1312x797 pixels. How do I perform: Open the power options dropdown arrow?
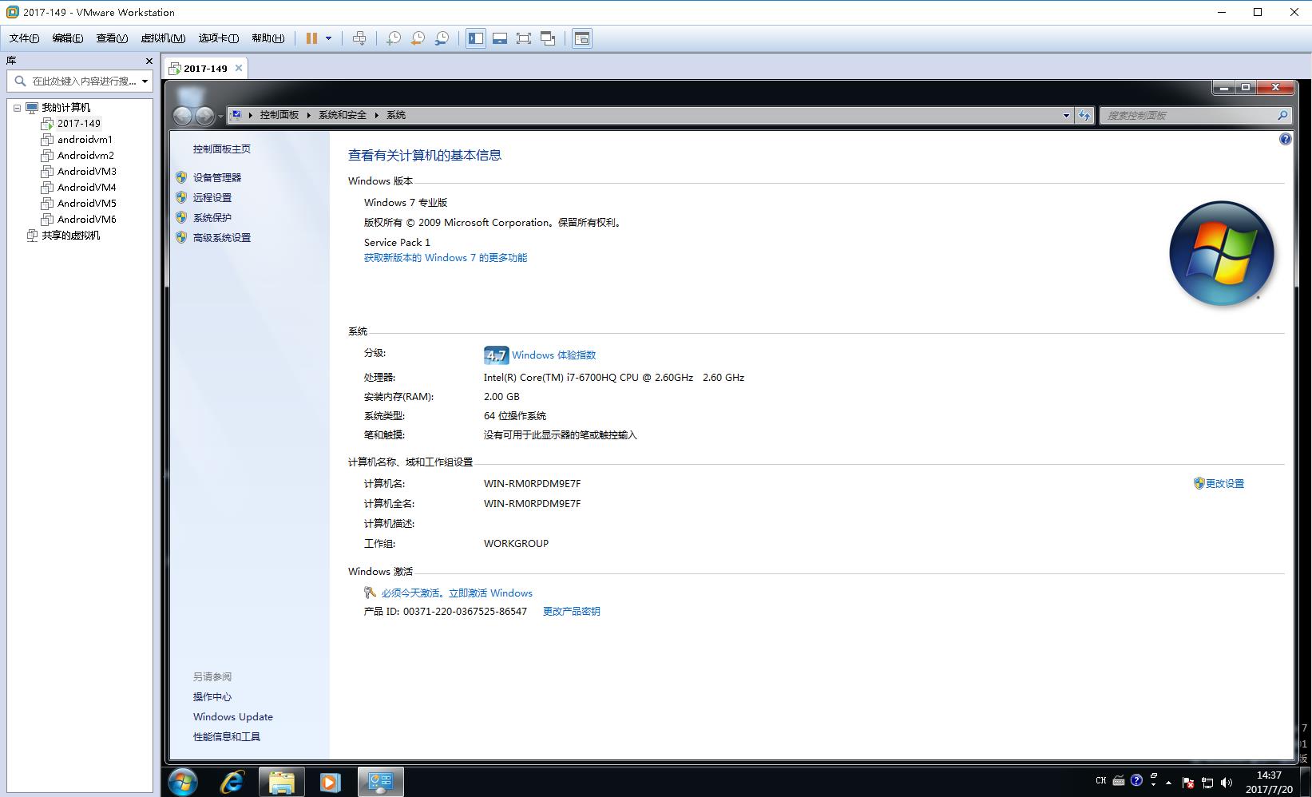(x=328, y=38)
